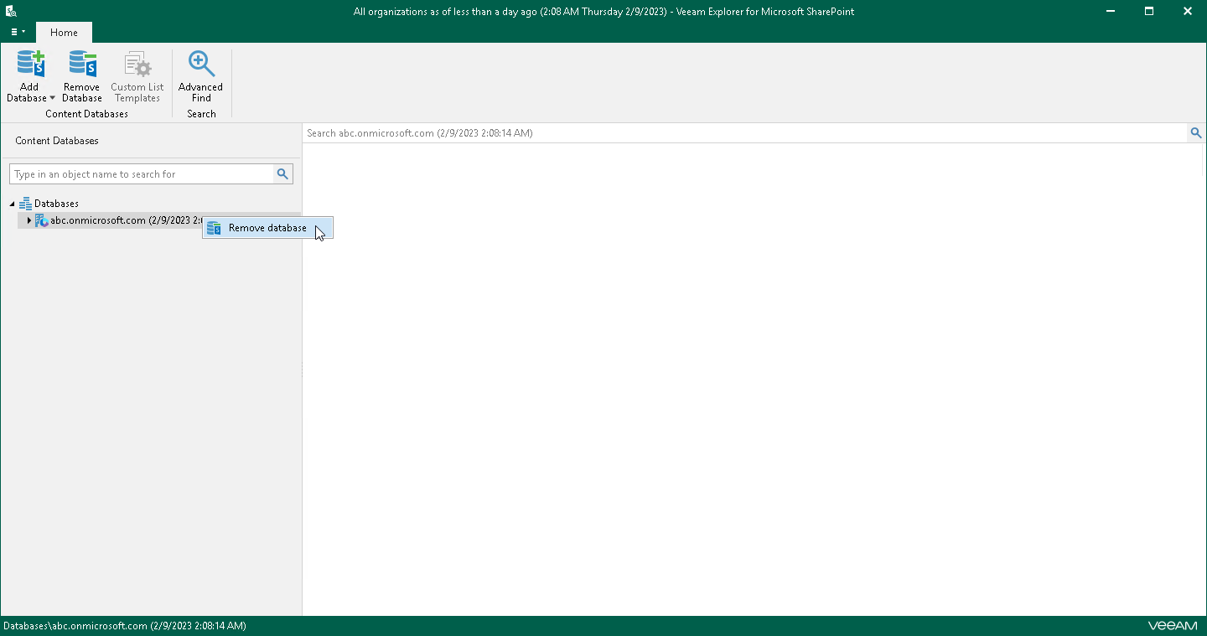
Task: Click the search magnifier in Content Databases
Action: point(283,174)
